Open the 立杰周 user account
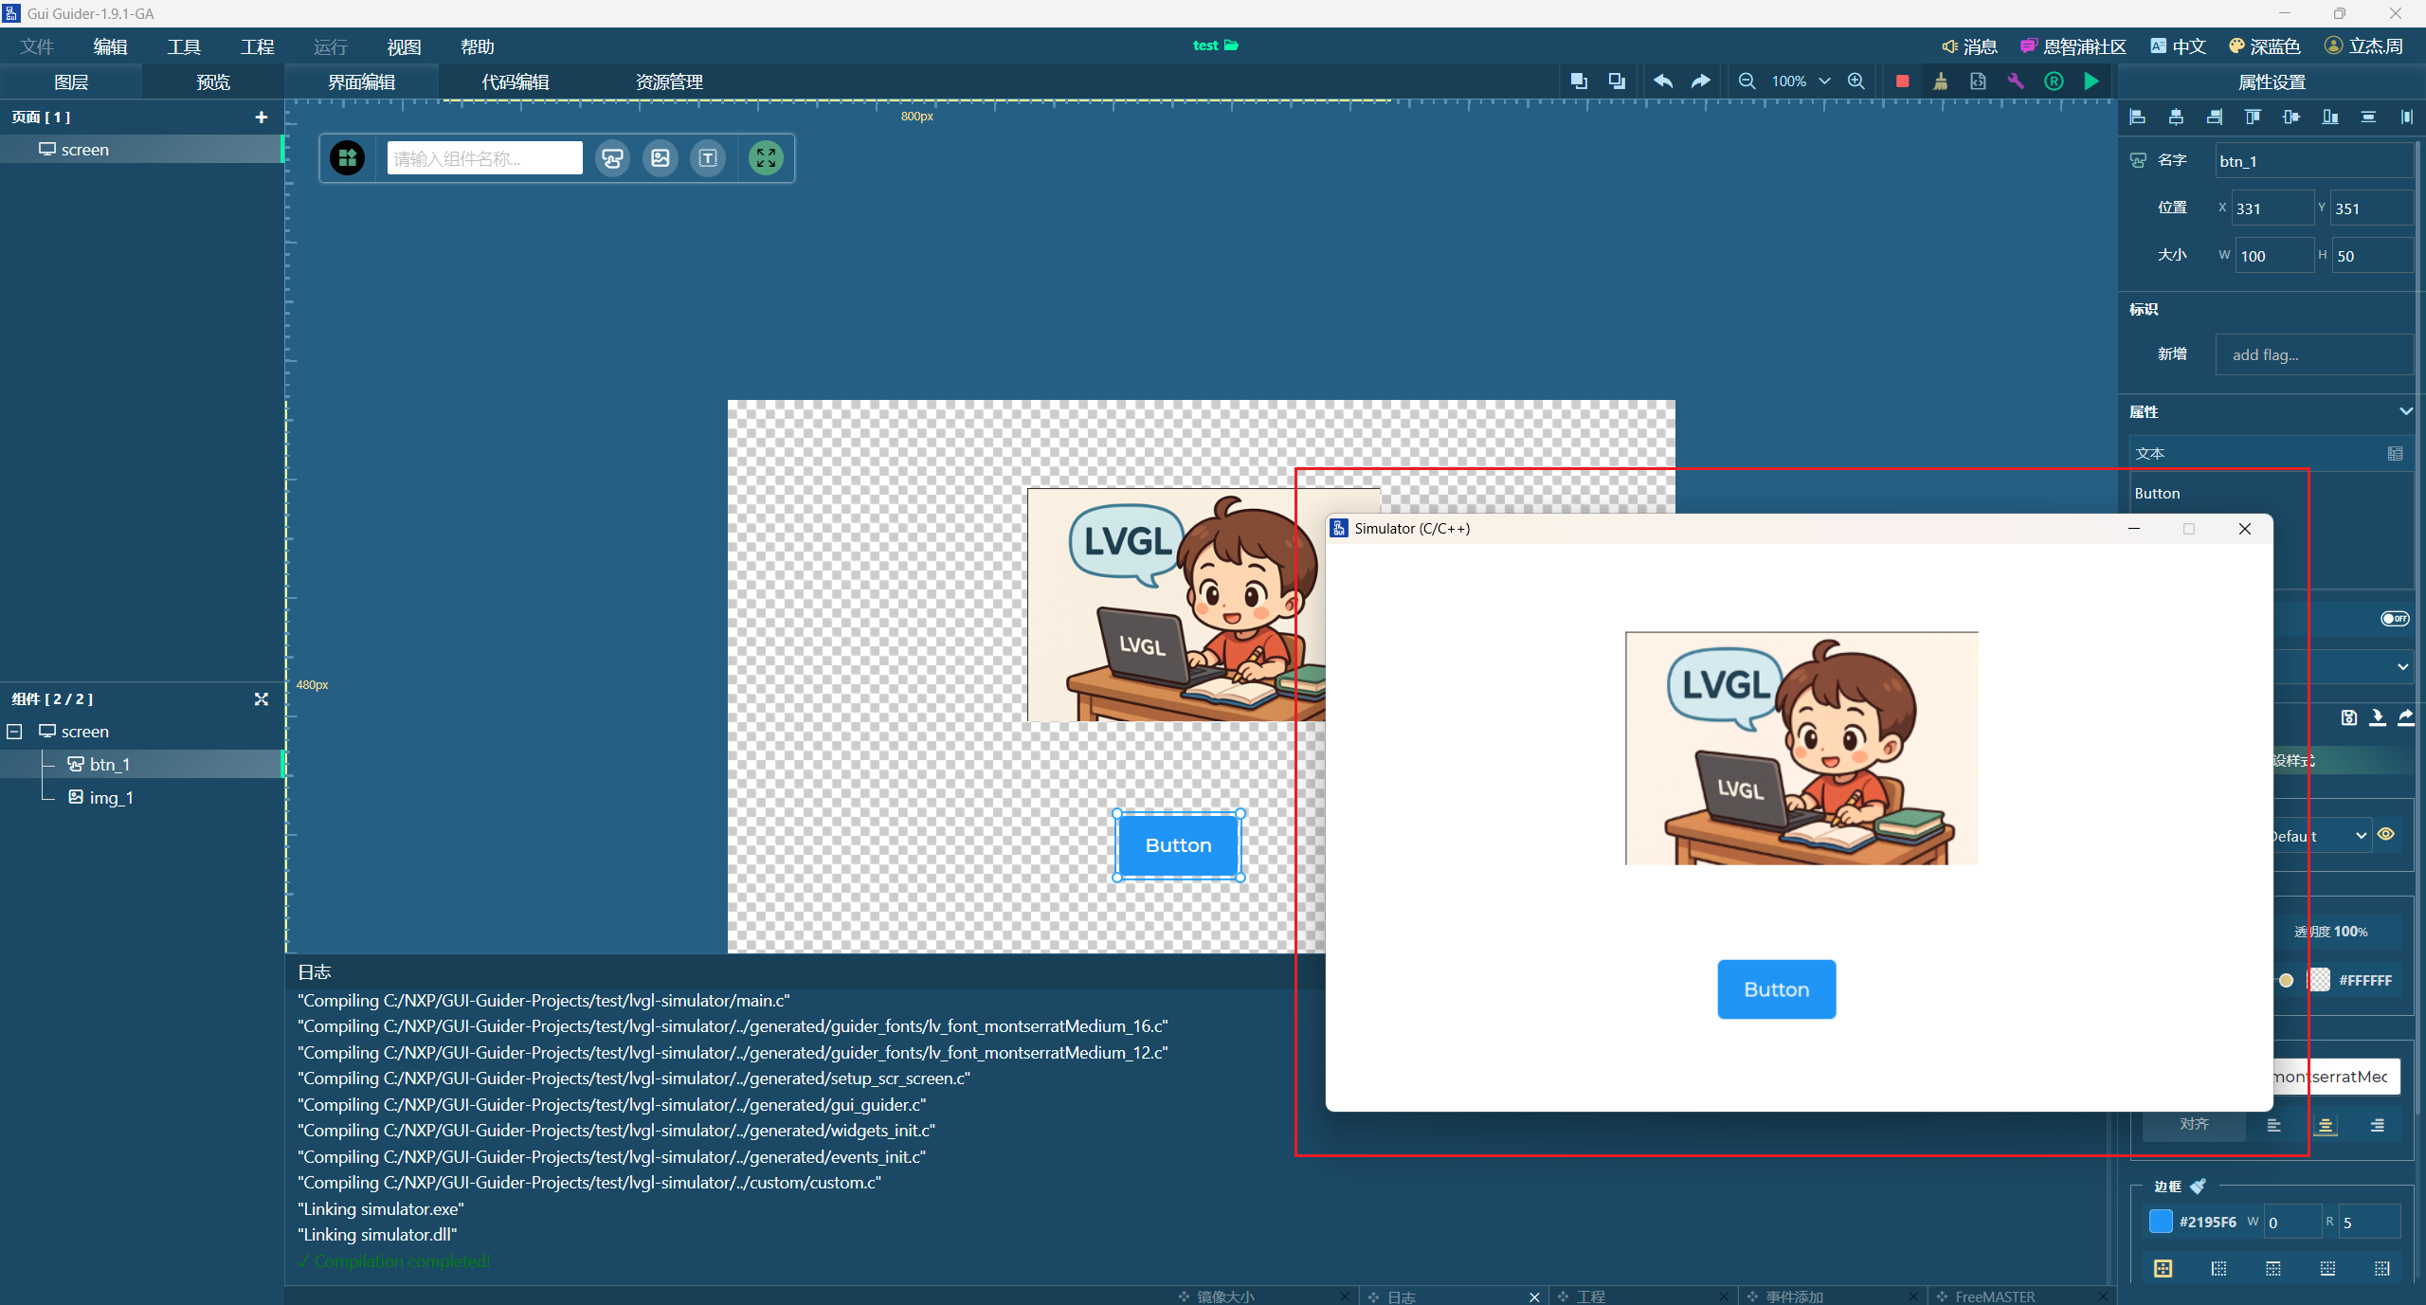The image size is (2426, 1305). (2363, 46)
